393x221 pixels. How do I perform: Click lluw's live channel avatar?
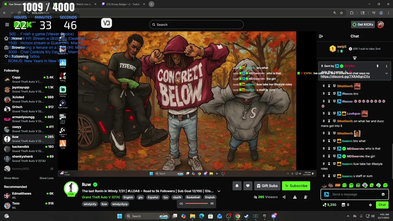[x=71, y=188]
